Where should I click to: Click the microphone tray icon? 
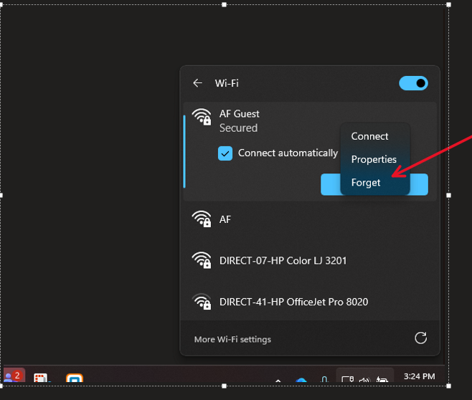coord(324,379)
